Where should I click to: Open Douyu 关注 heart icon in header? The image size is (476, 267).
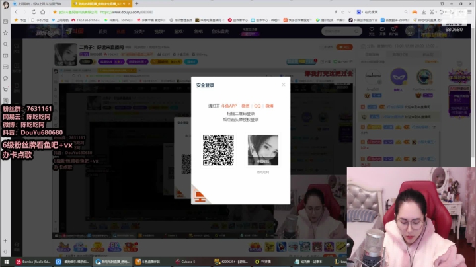(x=372, y=30)
